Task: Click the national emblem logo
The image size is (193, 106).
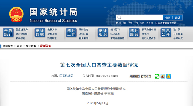Action: [16, 15]
